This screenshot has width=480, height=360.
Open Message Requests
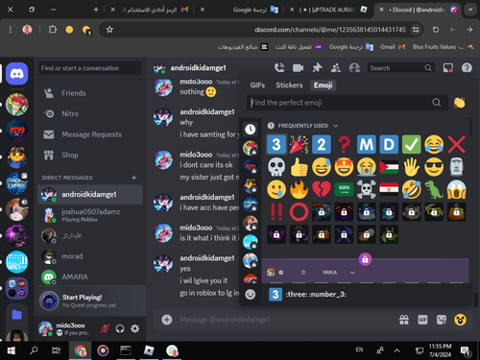pyautogui.click(x=89, y=134)
